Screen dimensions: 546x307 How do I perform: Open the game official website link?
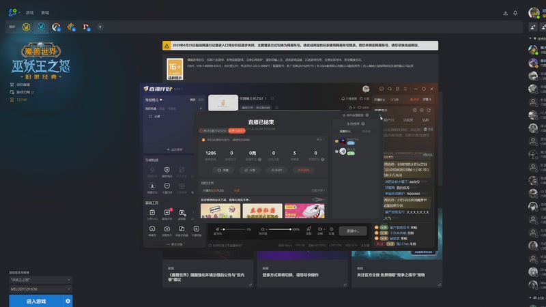[x=22, y=92]
